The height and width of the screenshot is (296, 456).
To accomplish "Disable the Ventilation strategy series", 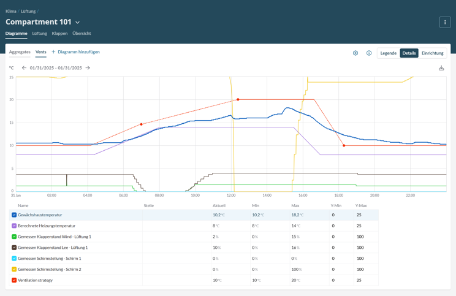I will pyautogui.click(x=14, y=280).
